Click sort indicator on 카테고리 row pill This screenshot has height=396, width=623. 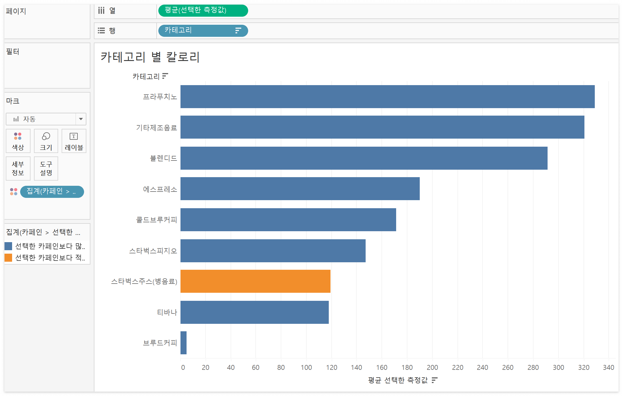coord(238,30)
